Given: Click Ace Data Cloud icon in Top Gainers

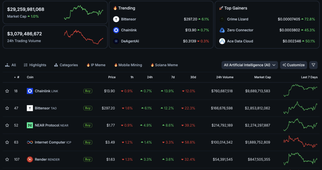Looking at the screenshot, I should (222, 41).
